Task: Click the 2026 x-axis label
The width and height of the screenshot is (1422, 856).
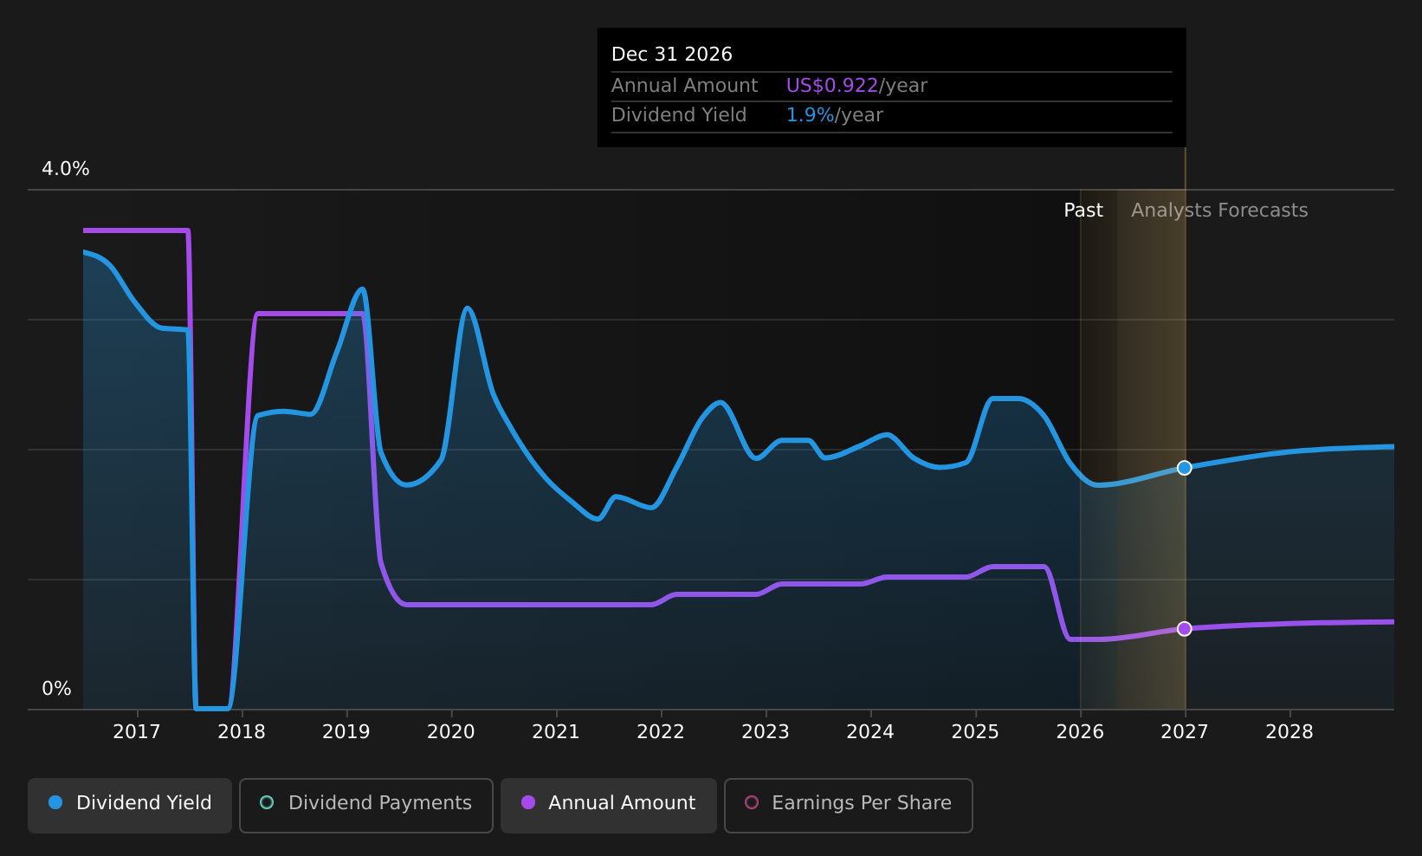Action: click(1080, 732)
